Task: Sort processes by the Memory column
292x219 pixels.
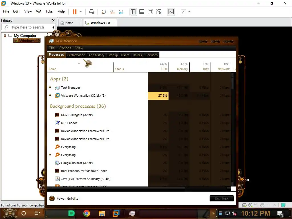Action: pyautogui.click(x=179, y=67)
